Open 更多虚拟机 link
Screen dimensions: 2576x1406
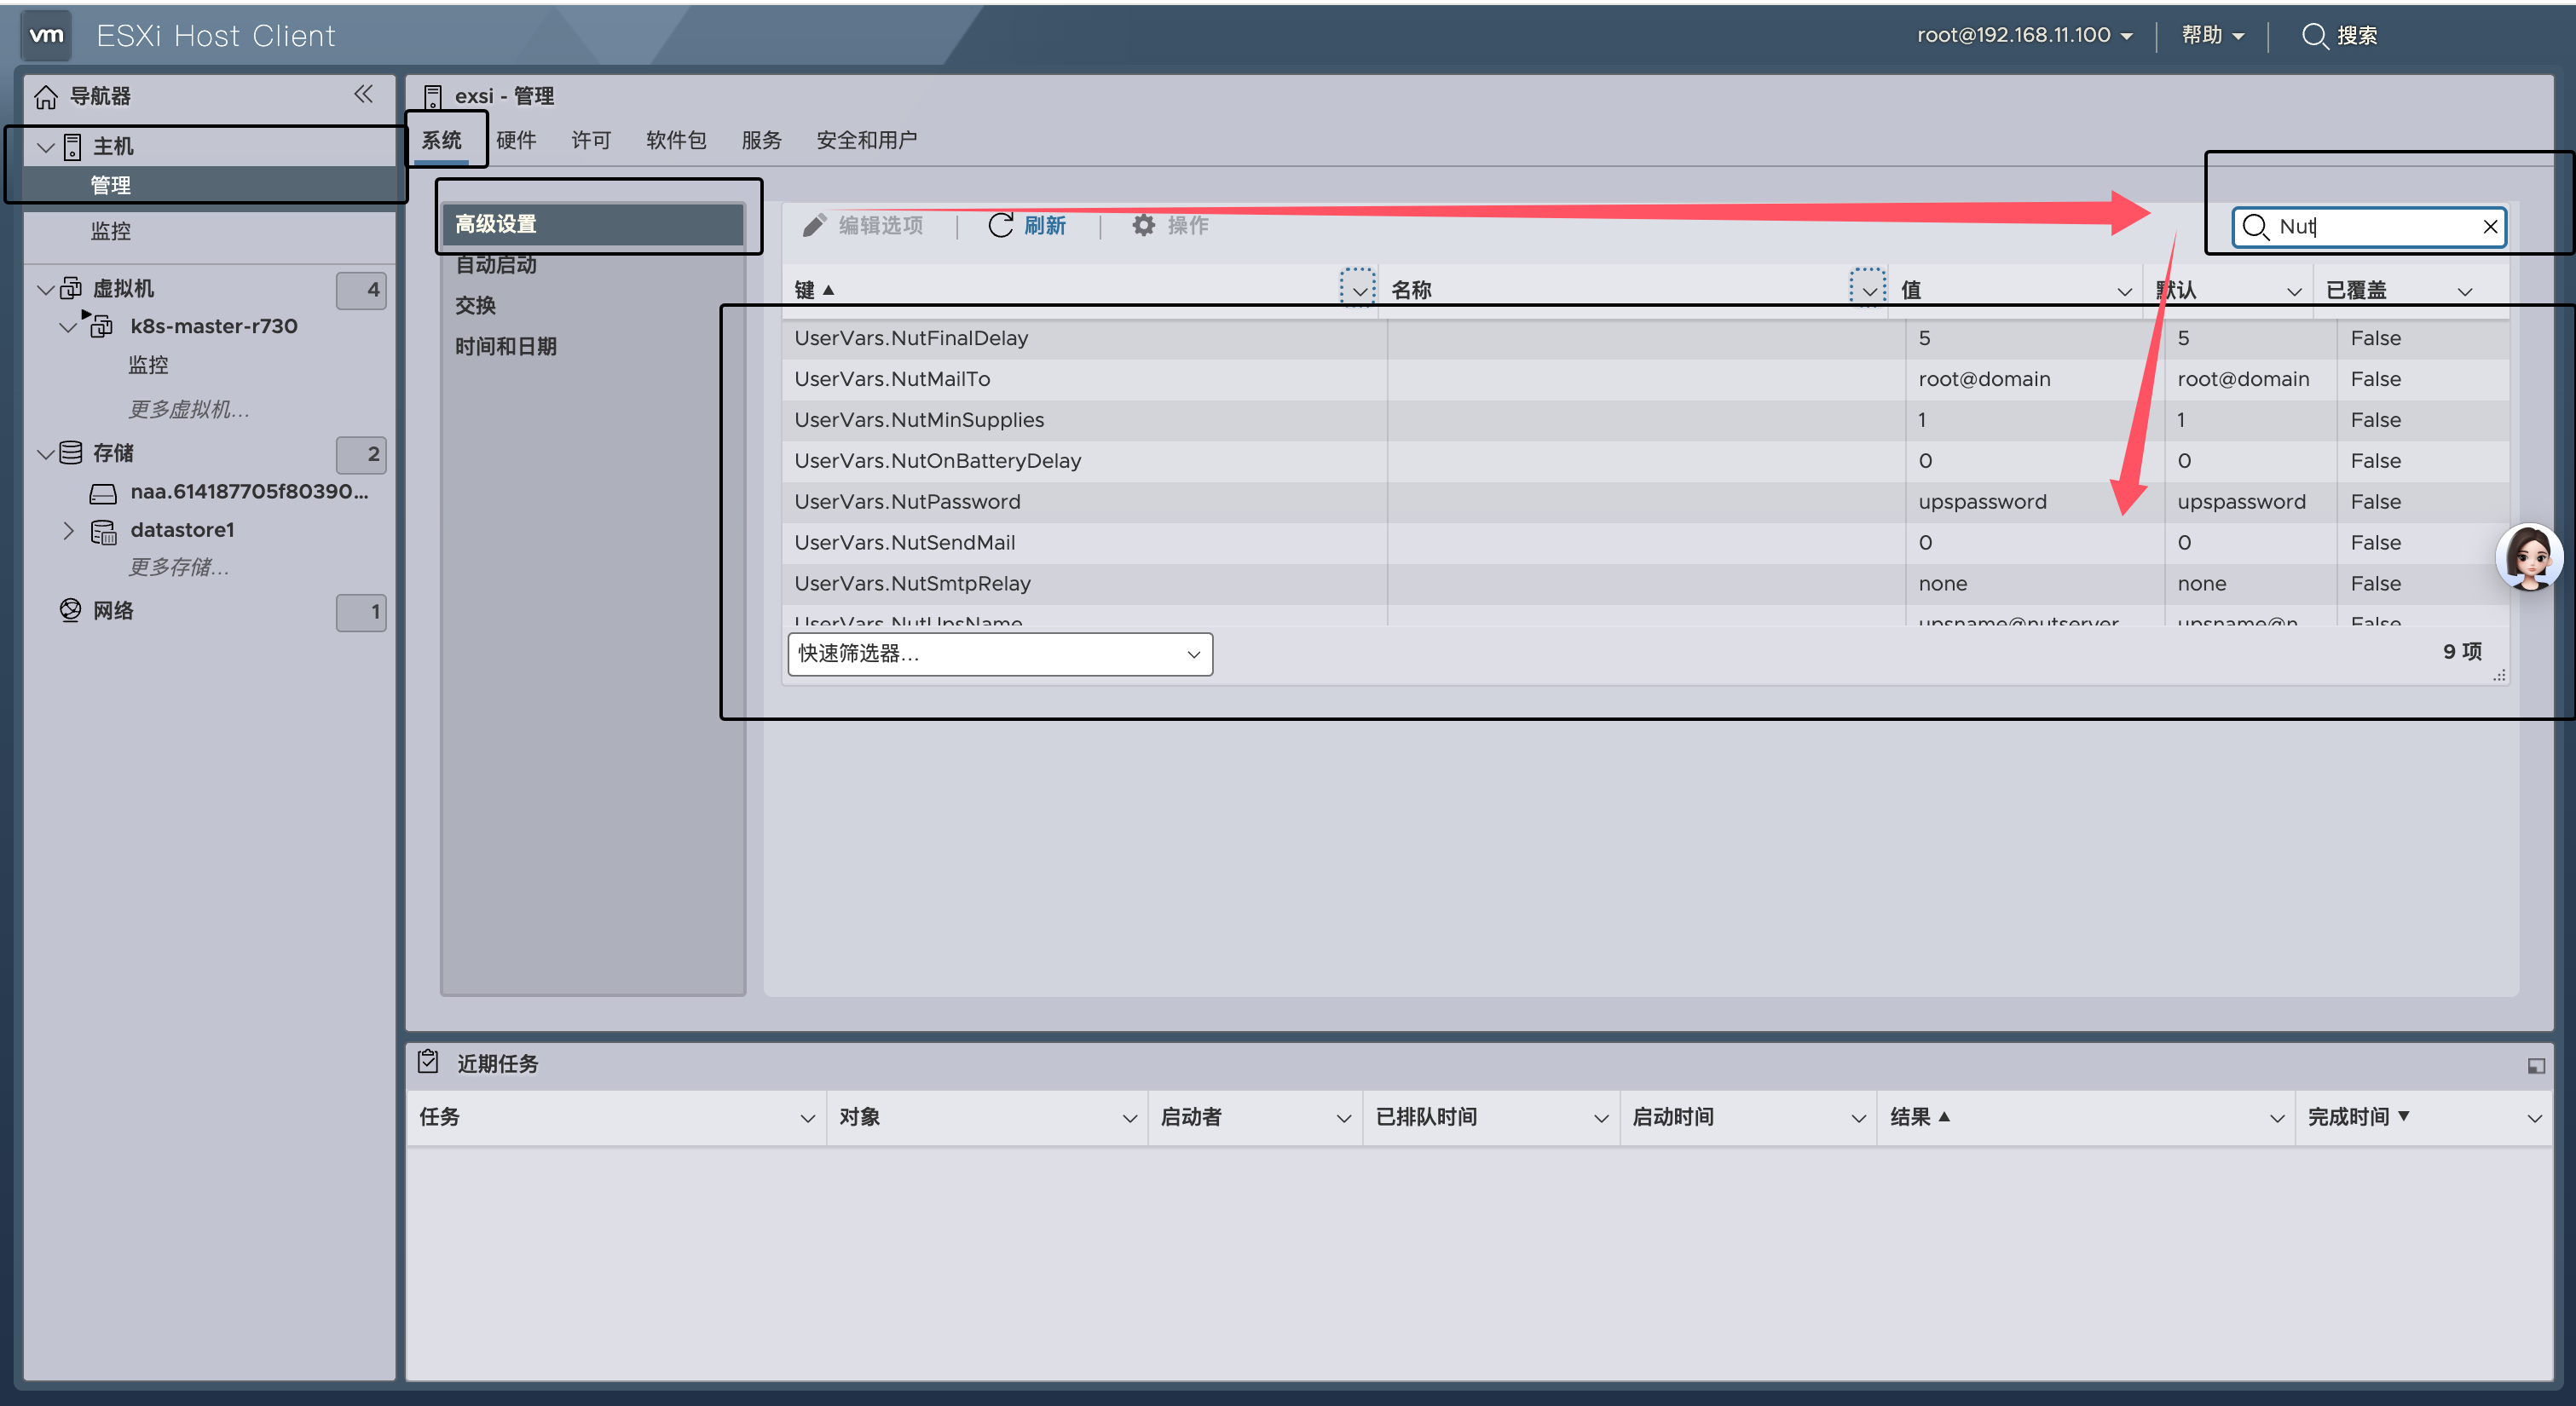pyautogui.click(x=189, y=409)
